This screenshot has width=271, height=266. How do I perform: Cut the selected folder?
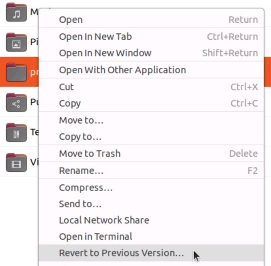point(66,87)
